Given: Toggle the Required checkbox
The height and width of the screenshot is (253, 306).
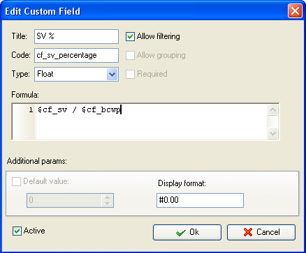Looking at the screenshot, I should point(130,74).
